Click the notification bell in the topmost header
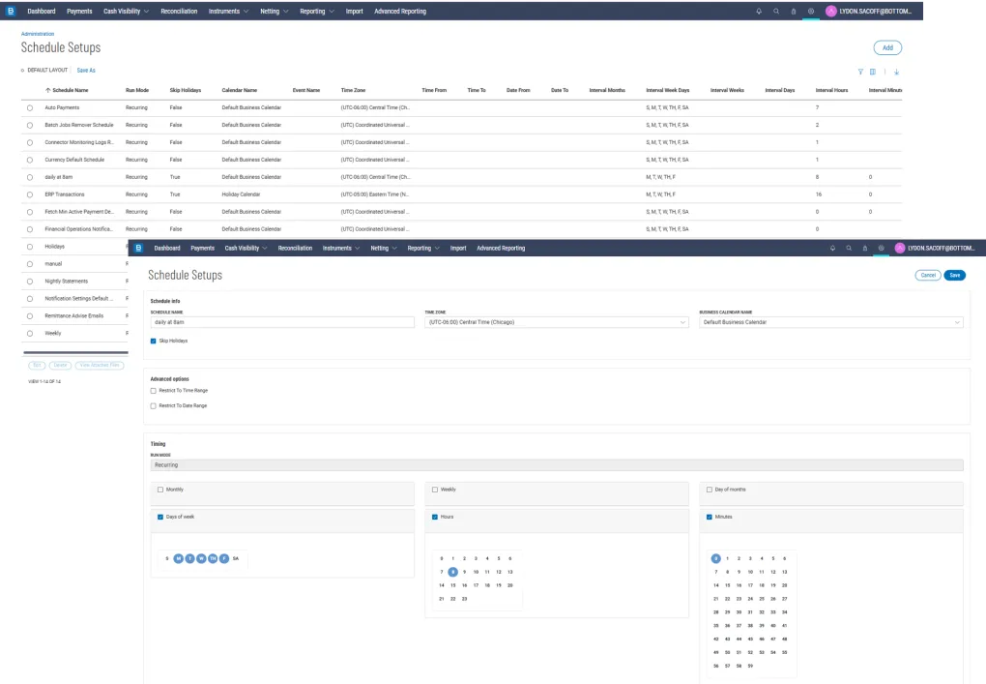The width and height of the screenshot is (986, 684). tap(759, 12)
